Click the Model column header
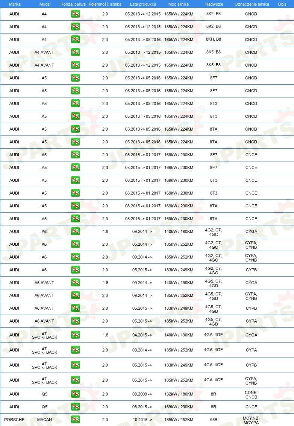 point(45,4)
